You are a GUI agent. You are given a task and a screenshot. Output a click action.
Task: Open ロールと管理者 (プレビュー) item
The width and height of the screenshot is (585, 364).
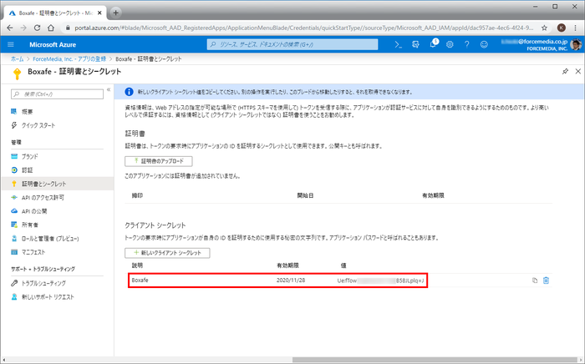click(50, 239)
